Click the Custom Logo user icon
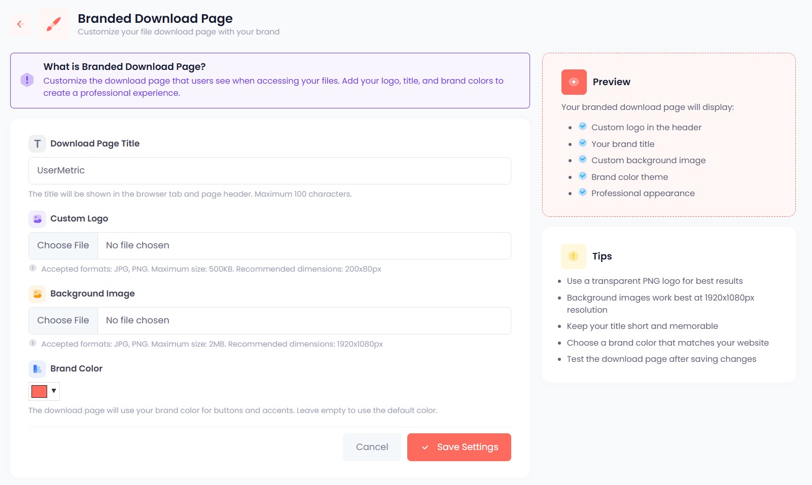Image resolution: width=812 pixels, height=485 pixels. click(37, 218)
